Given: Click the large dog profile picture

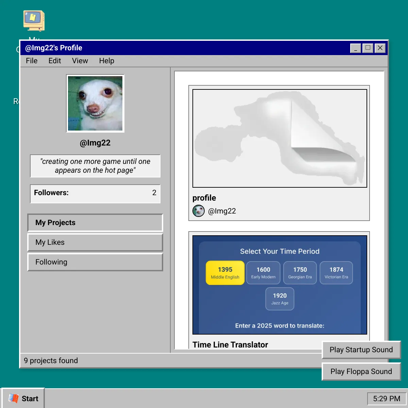Looking at the screenshot, I should pyautogui.click(x=95, y=103).
